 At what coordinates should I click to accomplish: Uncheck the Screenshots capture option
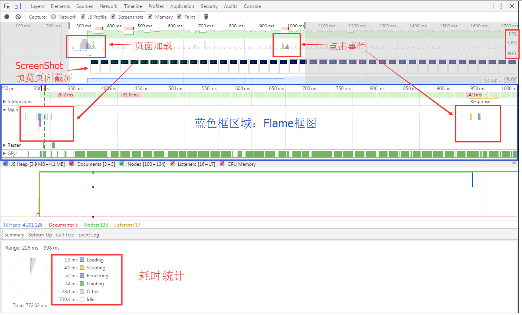113,17
